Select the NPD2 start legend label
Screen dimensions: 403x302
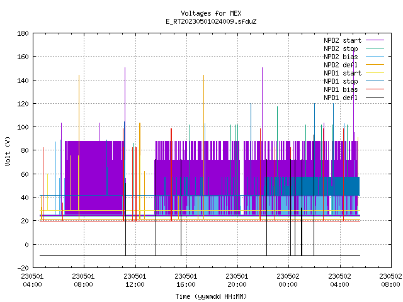343,40
